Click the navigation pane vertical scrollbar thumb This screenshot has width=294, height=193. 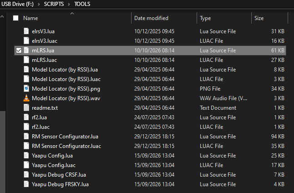pos(3,152)
